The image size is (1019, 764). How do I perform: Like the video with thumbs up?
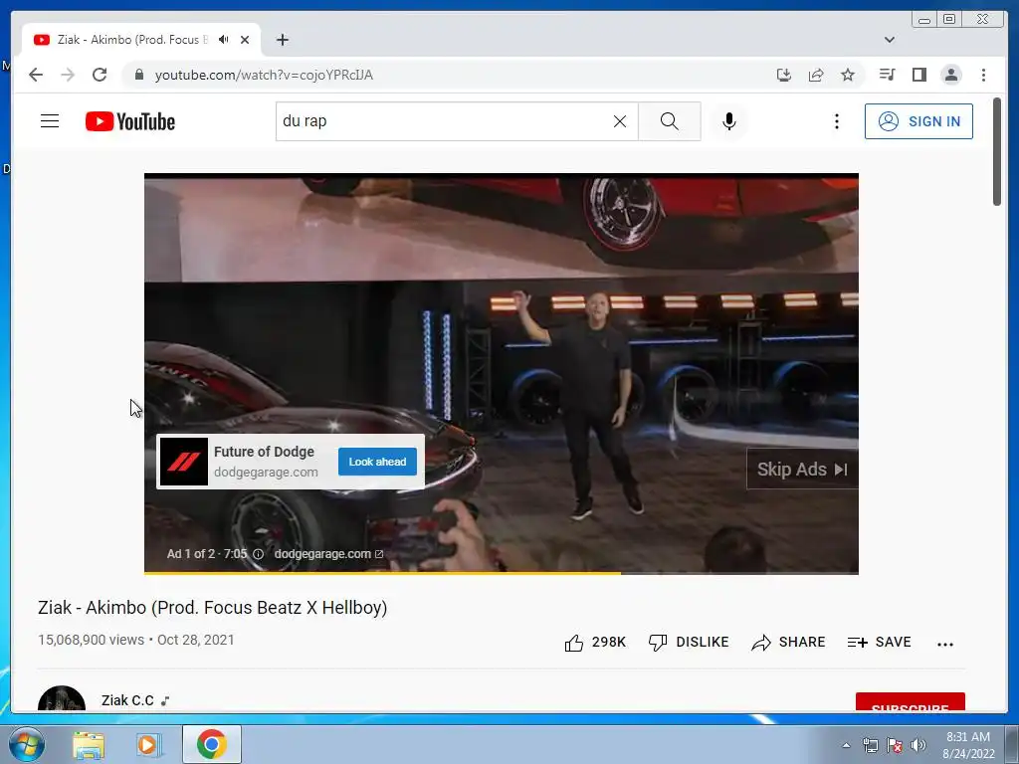click(x=595, y=643)
